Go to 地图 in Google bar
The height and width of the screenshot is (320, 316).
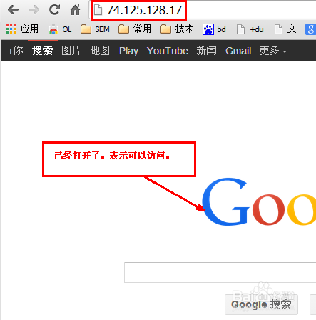100,51
